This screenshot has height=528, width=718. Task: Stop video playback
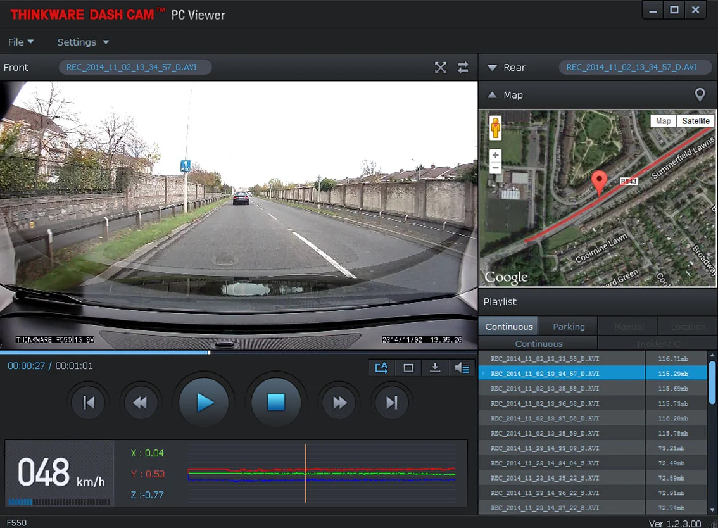(x=275, y=403)
